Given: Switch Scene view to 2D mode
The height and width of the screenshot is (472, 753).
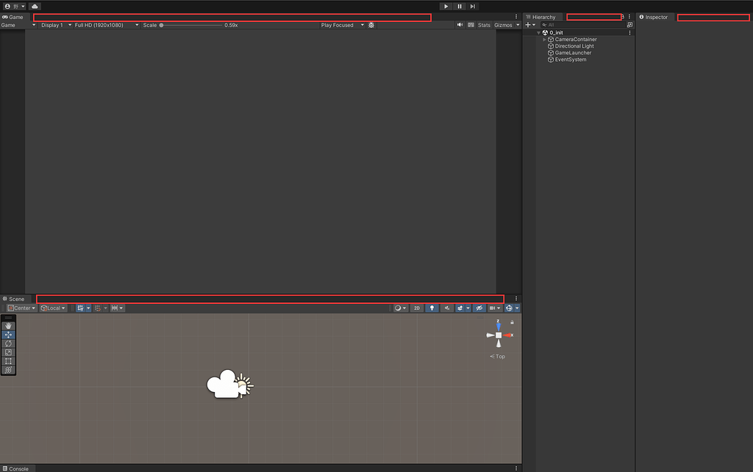Looking at the screenshot, I should pos(417,308).
